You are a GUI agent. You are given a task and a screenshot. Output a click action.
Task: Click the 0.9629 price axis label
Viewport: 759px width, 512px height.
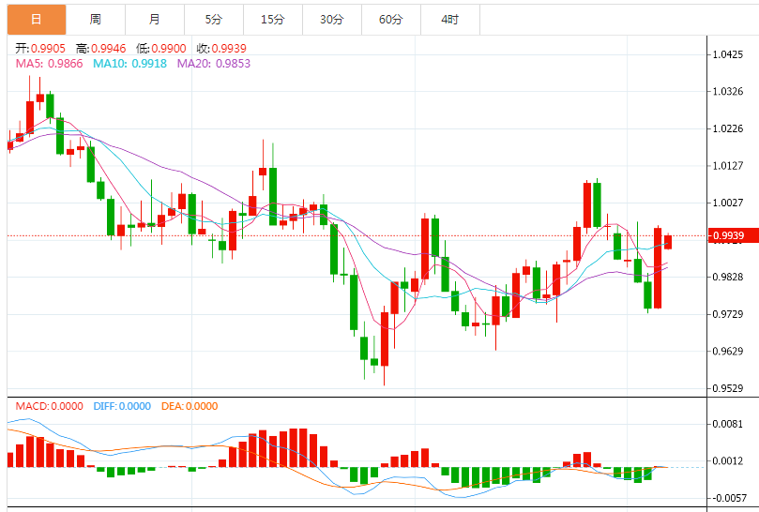tap(727, 352)
